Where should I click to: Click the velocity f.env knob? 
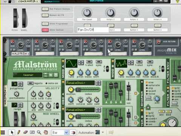[x=48, y=94]
